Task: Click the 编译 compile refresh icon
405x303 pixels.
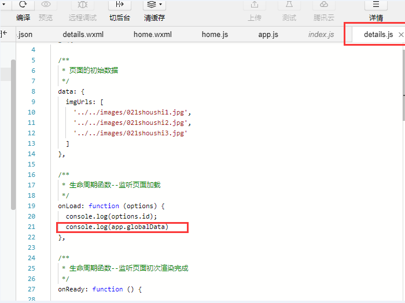Action: (x=23, y=4)
